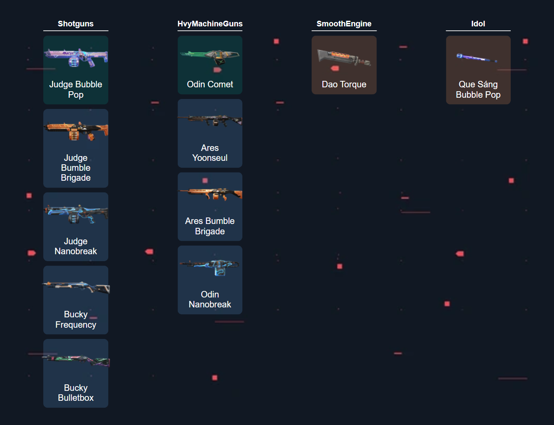Click the Judge Bubble Pop gun image
The image size is (554, 425).
point(76,58)
